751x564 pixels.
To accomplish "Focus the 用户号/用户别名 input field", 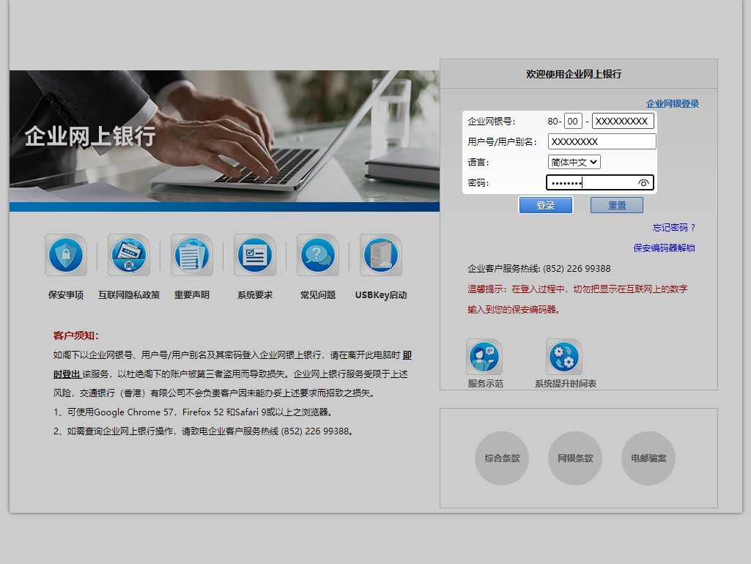I will (x=602, y=141).
